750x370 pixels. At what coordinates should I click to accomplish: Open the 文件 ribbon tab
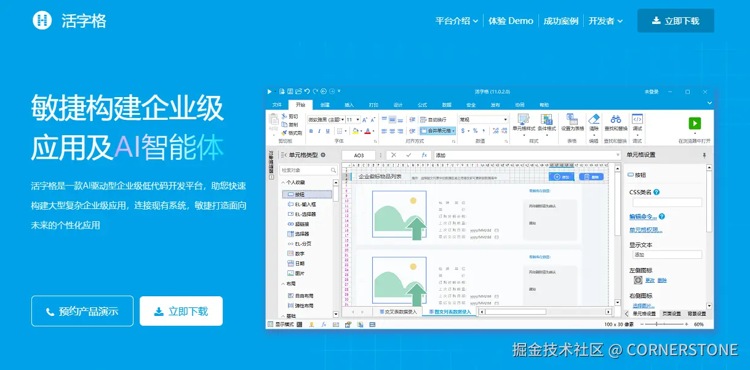(277, 105)
